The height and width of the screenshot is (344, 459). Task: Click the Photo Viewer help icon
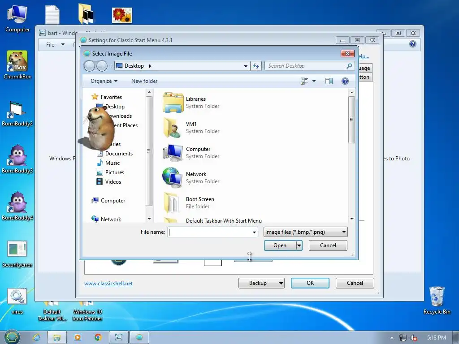413,44
